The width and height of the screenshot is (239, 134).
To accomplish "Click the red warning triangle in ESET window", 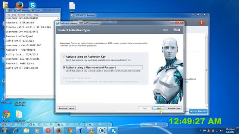I will 202,22.
